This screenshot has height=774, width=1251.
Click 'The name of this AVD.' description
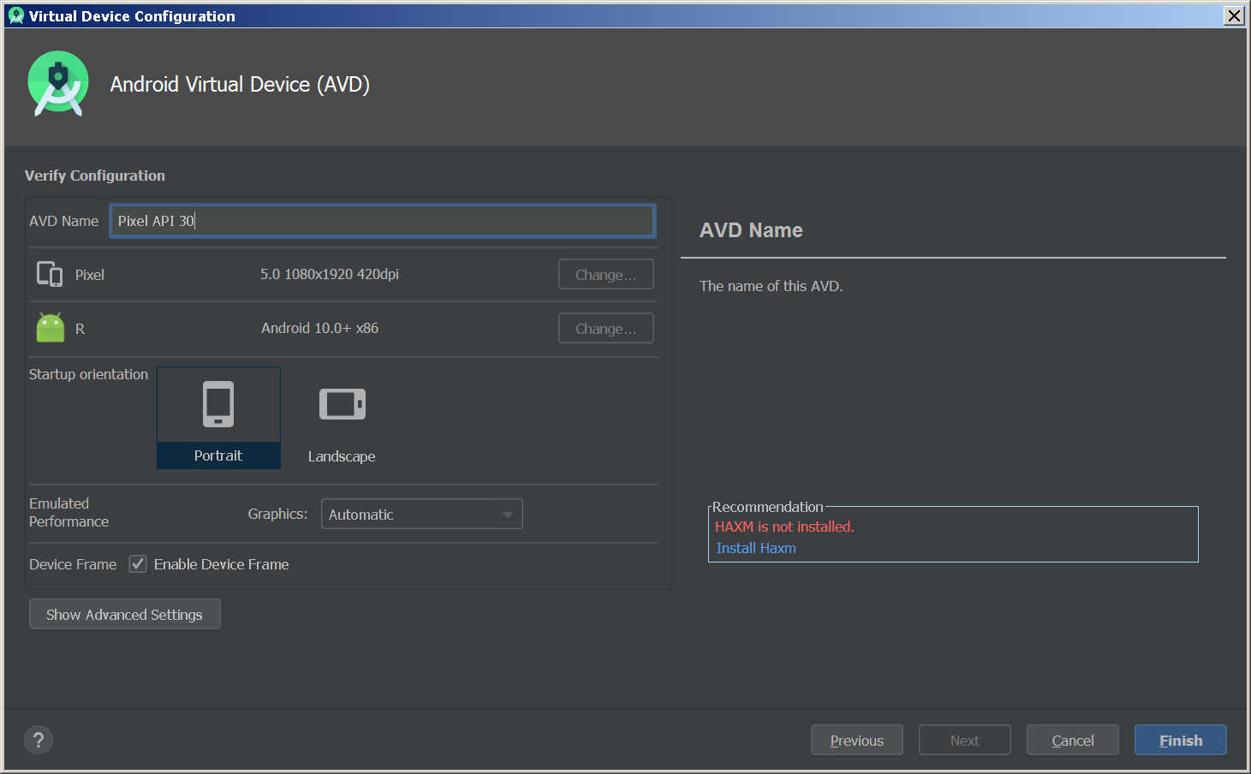(771, 286)
